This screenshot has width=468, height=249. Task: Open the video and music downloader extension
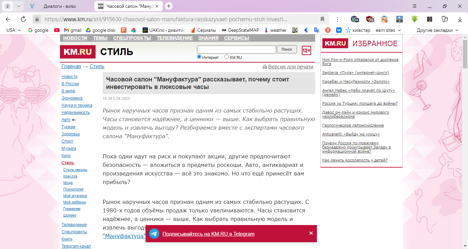(399, 19)
